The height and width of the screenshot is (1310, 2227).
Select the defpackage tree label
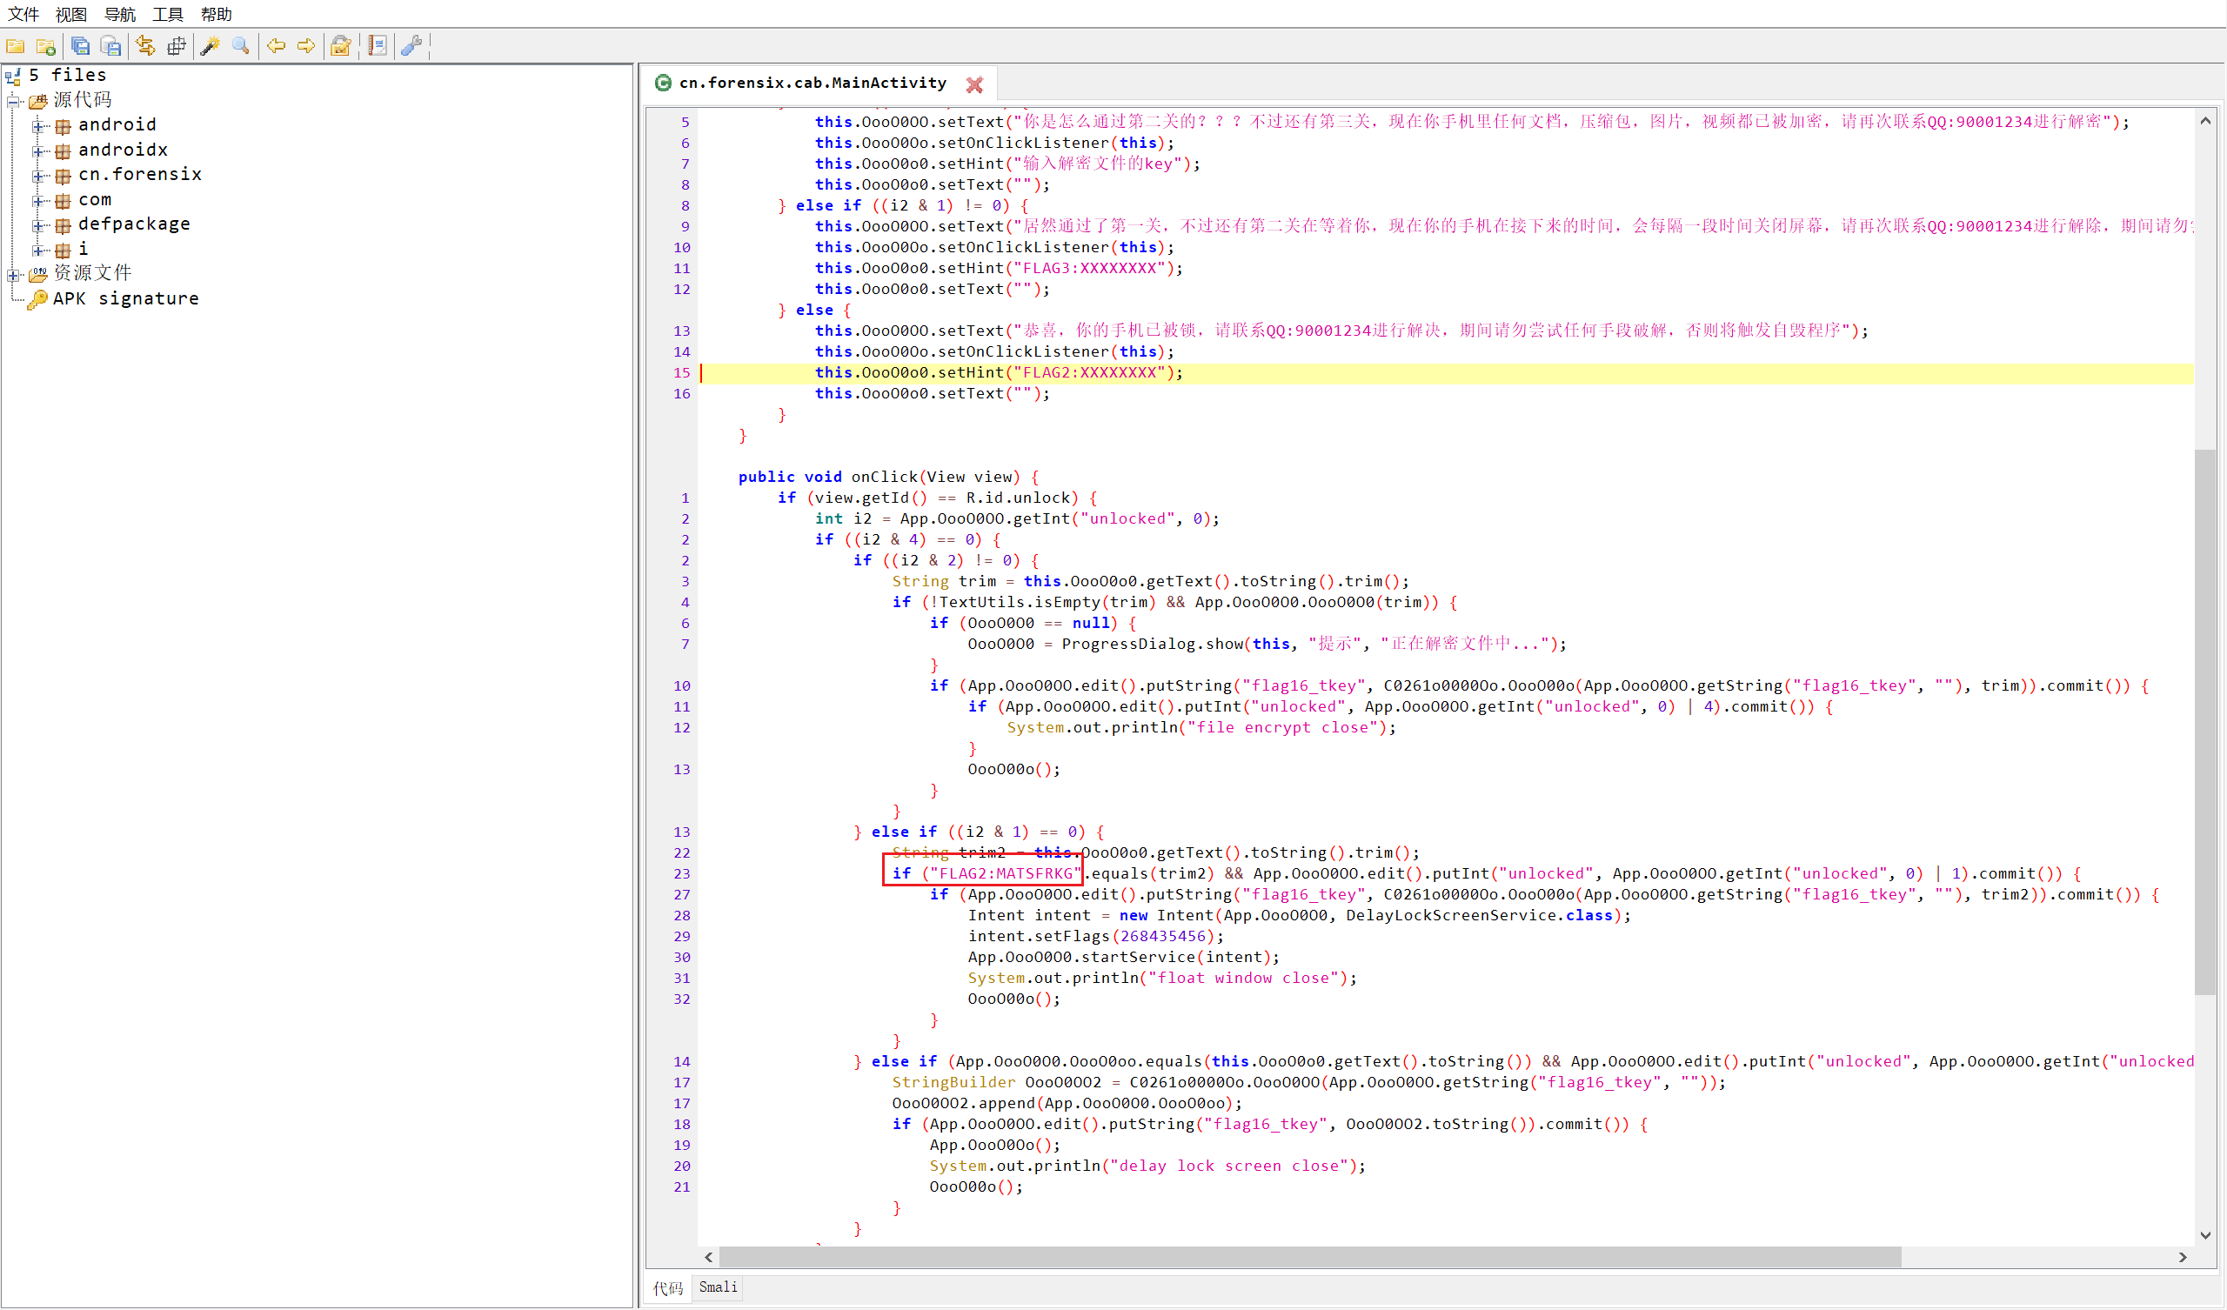tap(134, 224)
